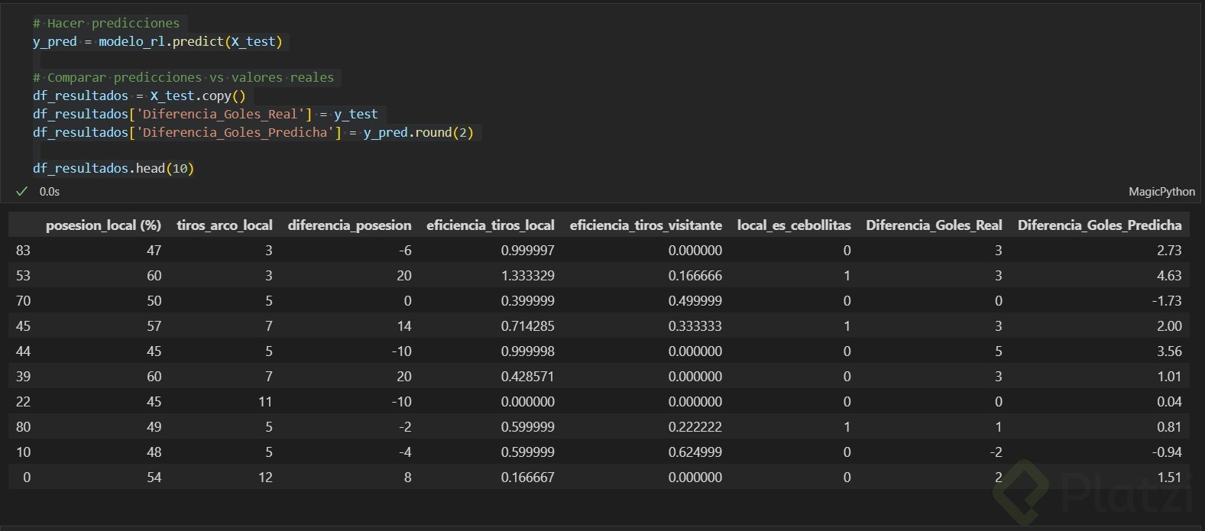Select the posesion_local (%) column header
This screenshot has height=531, width=1205.
tap(103, 225)
